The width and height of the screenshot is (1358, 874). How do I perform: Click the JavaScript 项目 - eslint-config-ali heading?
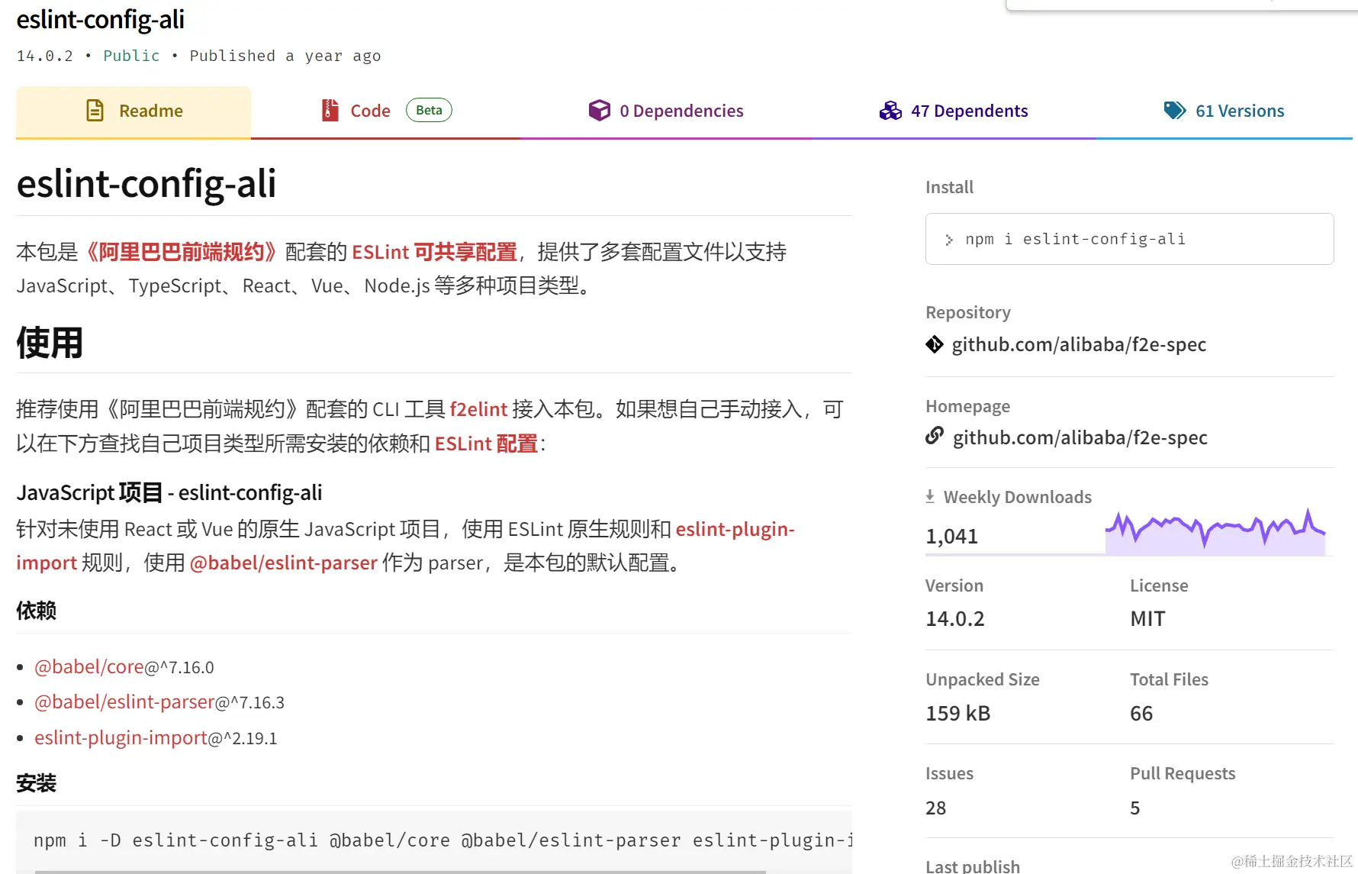(169, 493)
